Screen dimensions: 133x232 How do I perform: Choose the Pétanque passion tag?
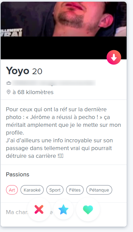[x=99, y=190]
